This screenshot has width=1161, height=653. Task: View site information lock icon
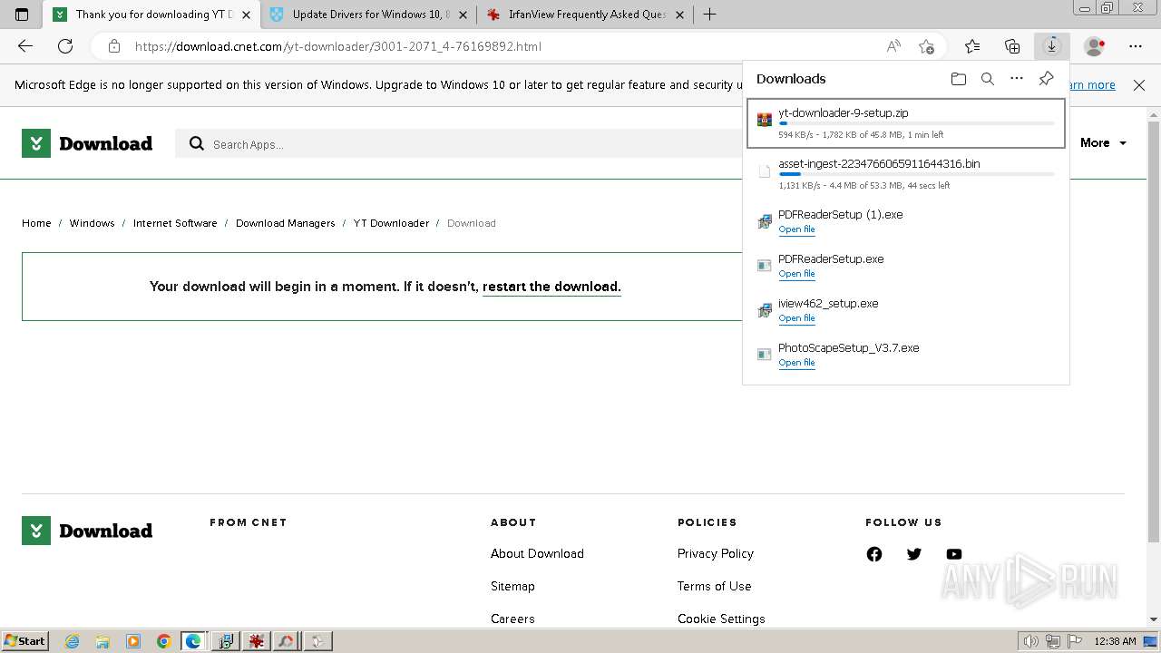(x=113, y=46)
